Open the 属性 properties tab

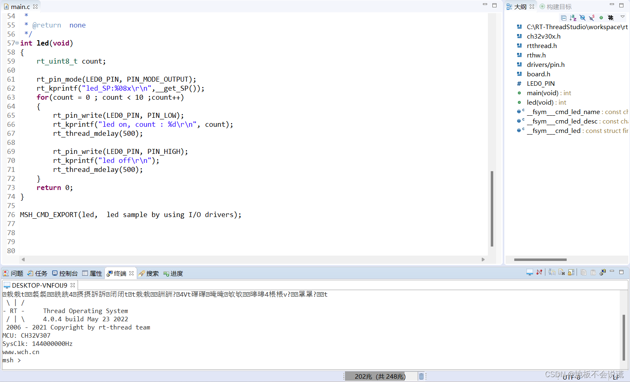tap(92, 273)
